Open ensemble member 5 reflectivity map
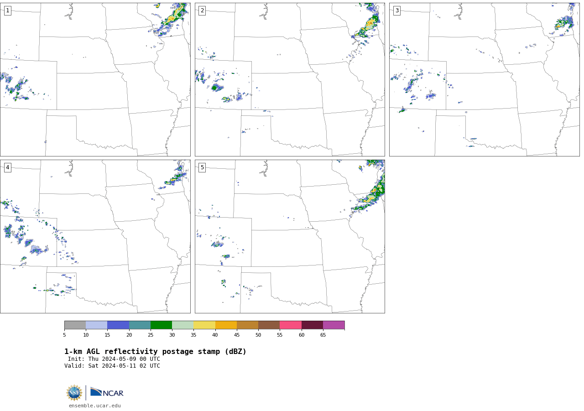Image resolution: width=584 pixels, height=411 pixels. pyautogui.click(x=290, y=236)
